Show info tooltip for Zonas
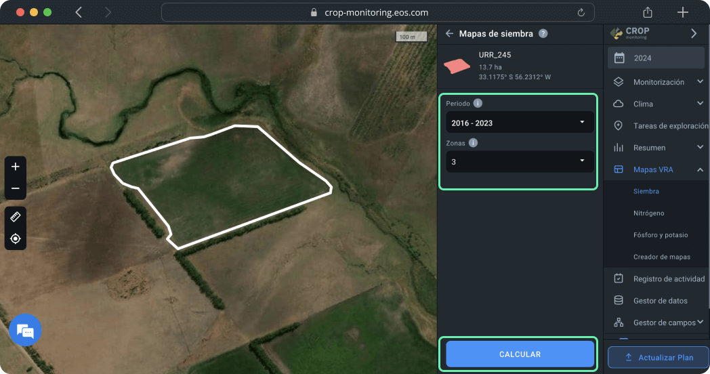Screen dimensions: 710x374 click(x=473, y=143)
